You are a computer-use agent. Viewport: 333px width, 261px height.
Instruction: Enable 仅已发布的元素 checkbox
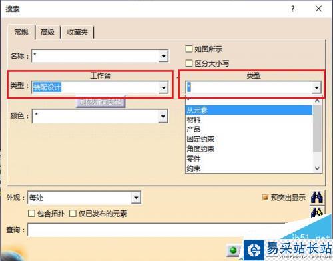73,214
